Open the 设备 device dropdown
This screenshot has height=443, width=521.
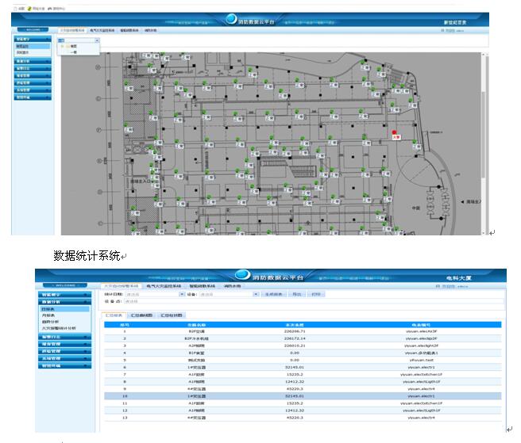point(257,294)
